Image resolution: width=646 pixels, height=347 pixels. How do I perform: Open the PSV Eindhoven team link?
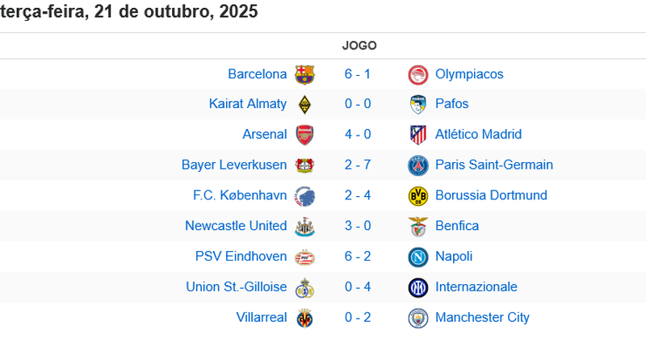click(x=241, y=256)
